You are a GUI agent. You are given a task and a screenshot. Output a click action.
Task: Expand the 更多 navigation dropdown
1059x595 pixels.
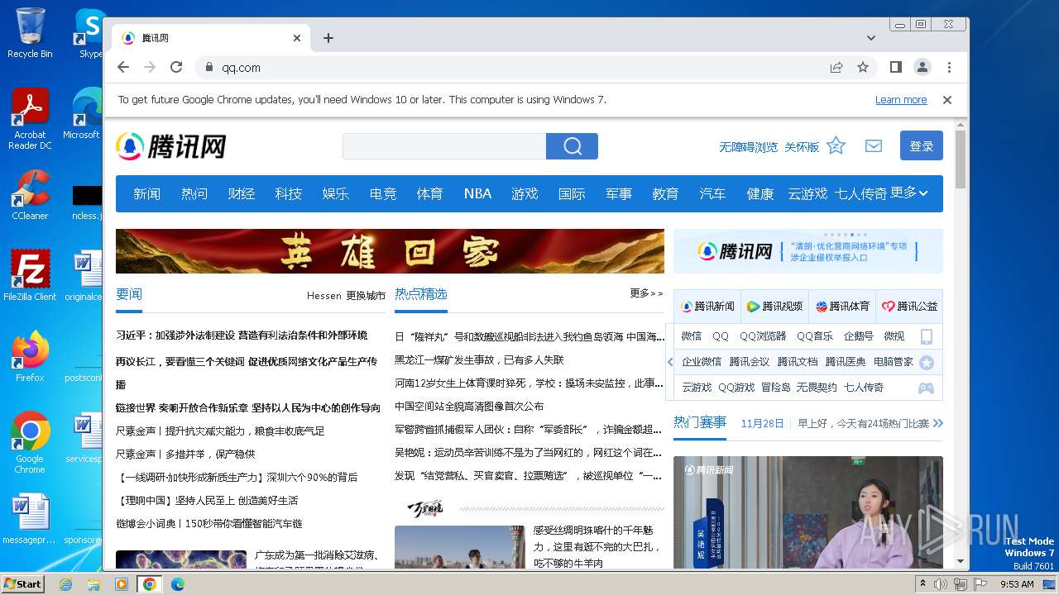[909, 193]
